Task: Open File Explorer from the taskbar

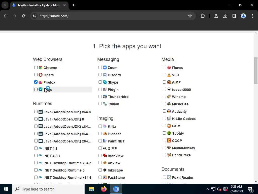Action: [x=91, y=189]
